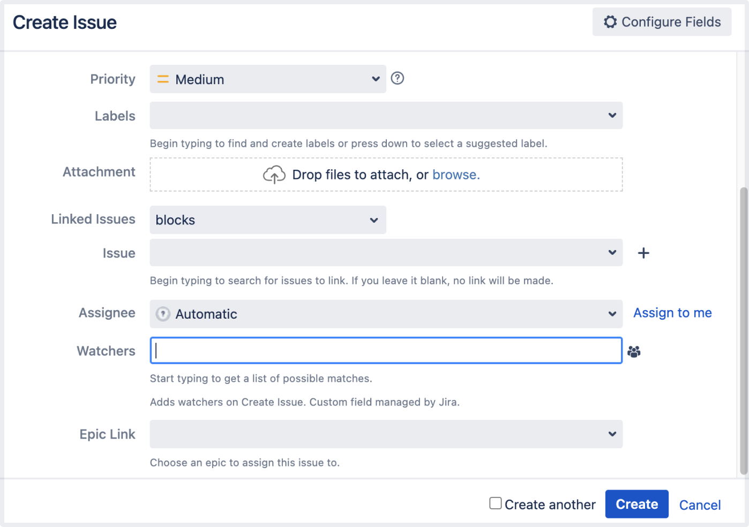Click the Labels field label
The image size is (749, 527).
click(x=115, y=116)
